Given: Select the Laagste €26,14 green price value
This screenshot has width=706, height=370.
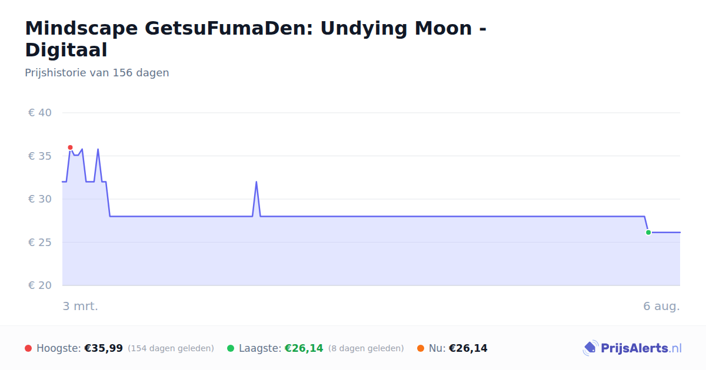Looking at the screenshot, I should (x=304, y=348).
